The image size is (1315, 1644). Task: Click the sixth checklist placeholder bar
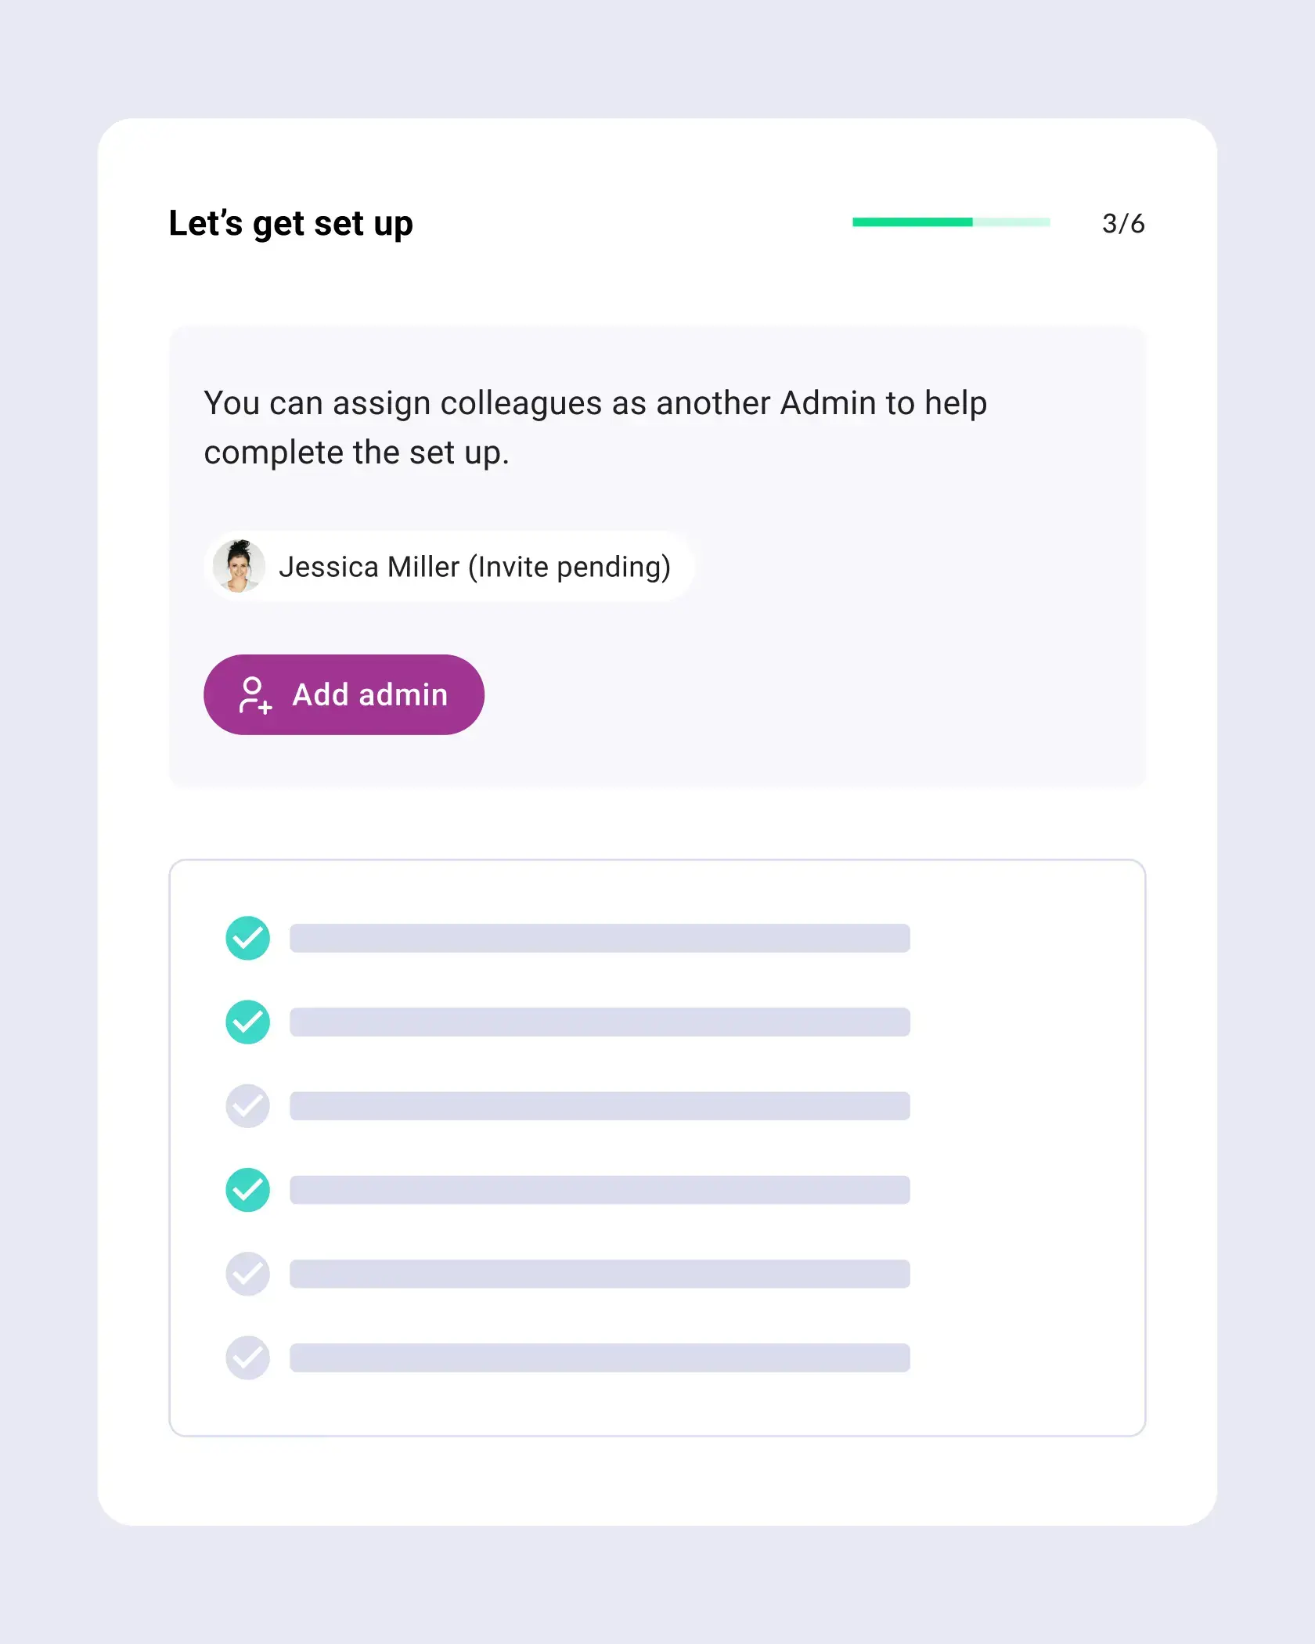click(x=599, y=1358)
